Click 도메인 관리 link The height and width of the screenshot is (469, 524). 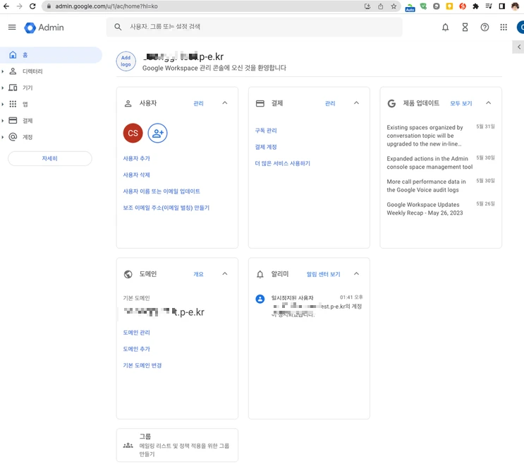click(x=136, y=333)
